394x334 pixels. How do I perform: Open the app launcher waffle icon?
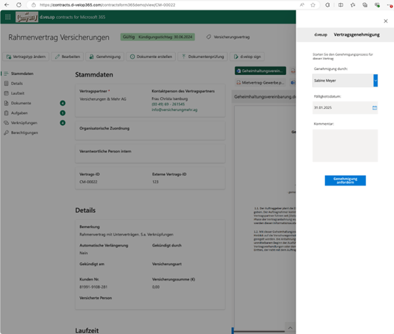[8, 17]
